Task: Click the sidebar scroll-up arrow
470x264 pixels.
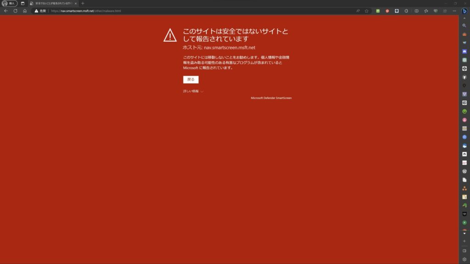Action: click(x=464, y=18)
